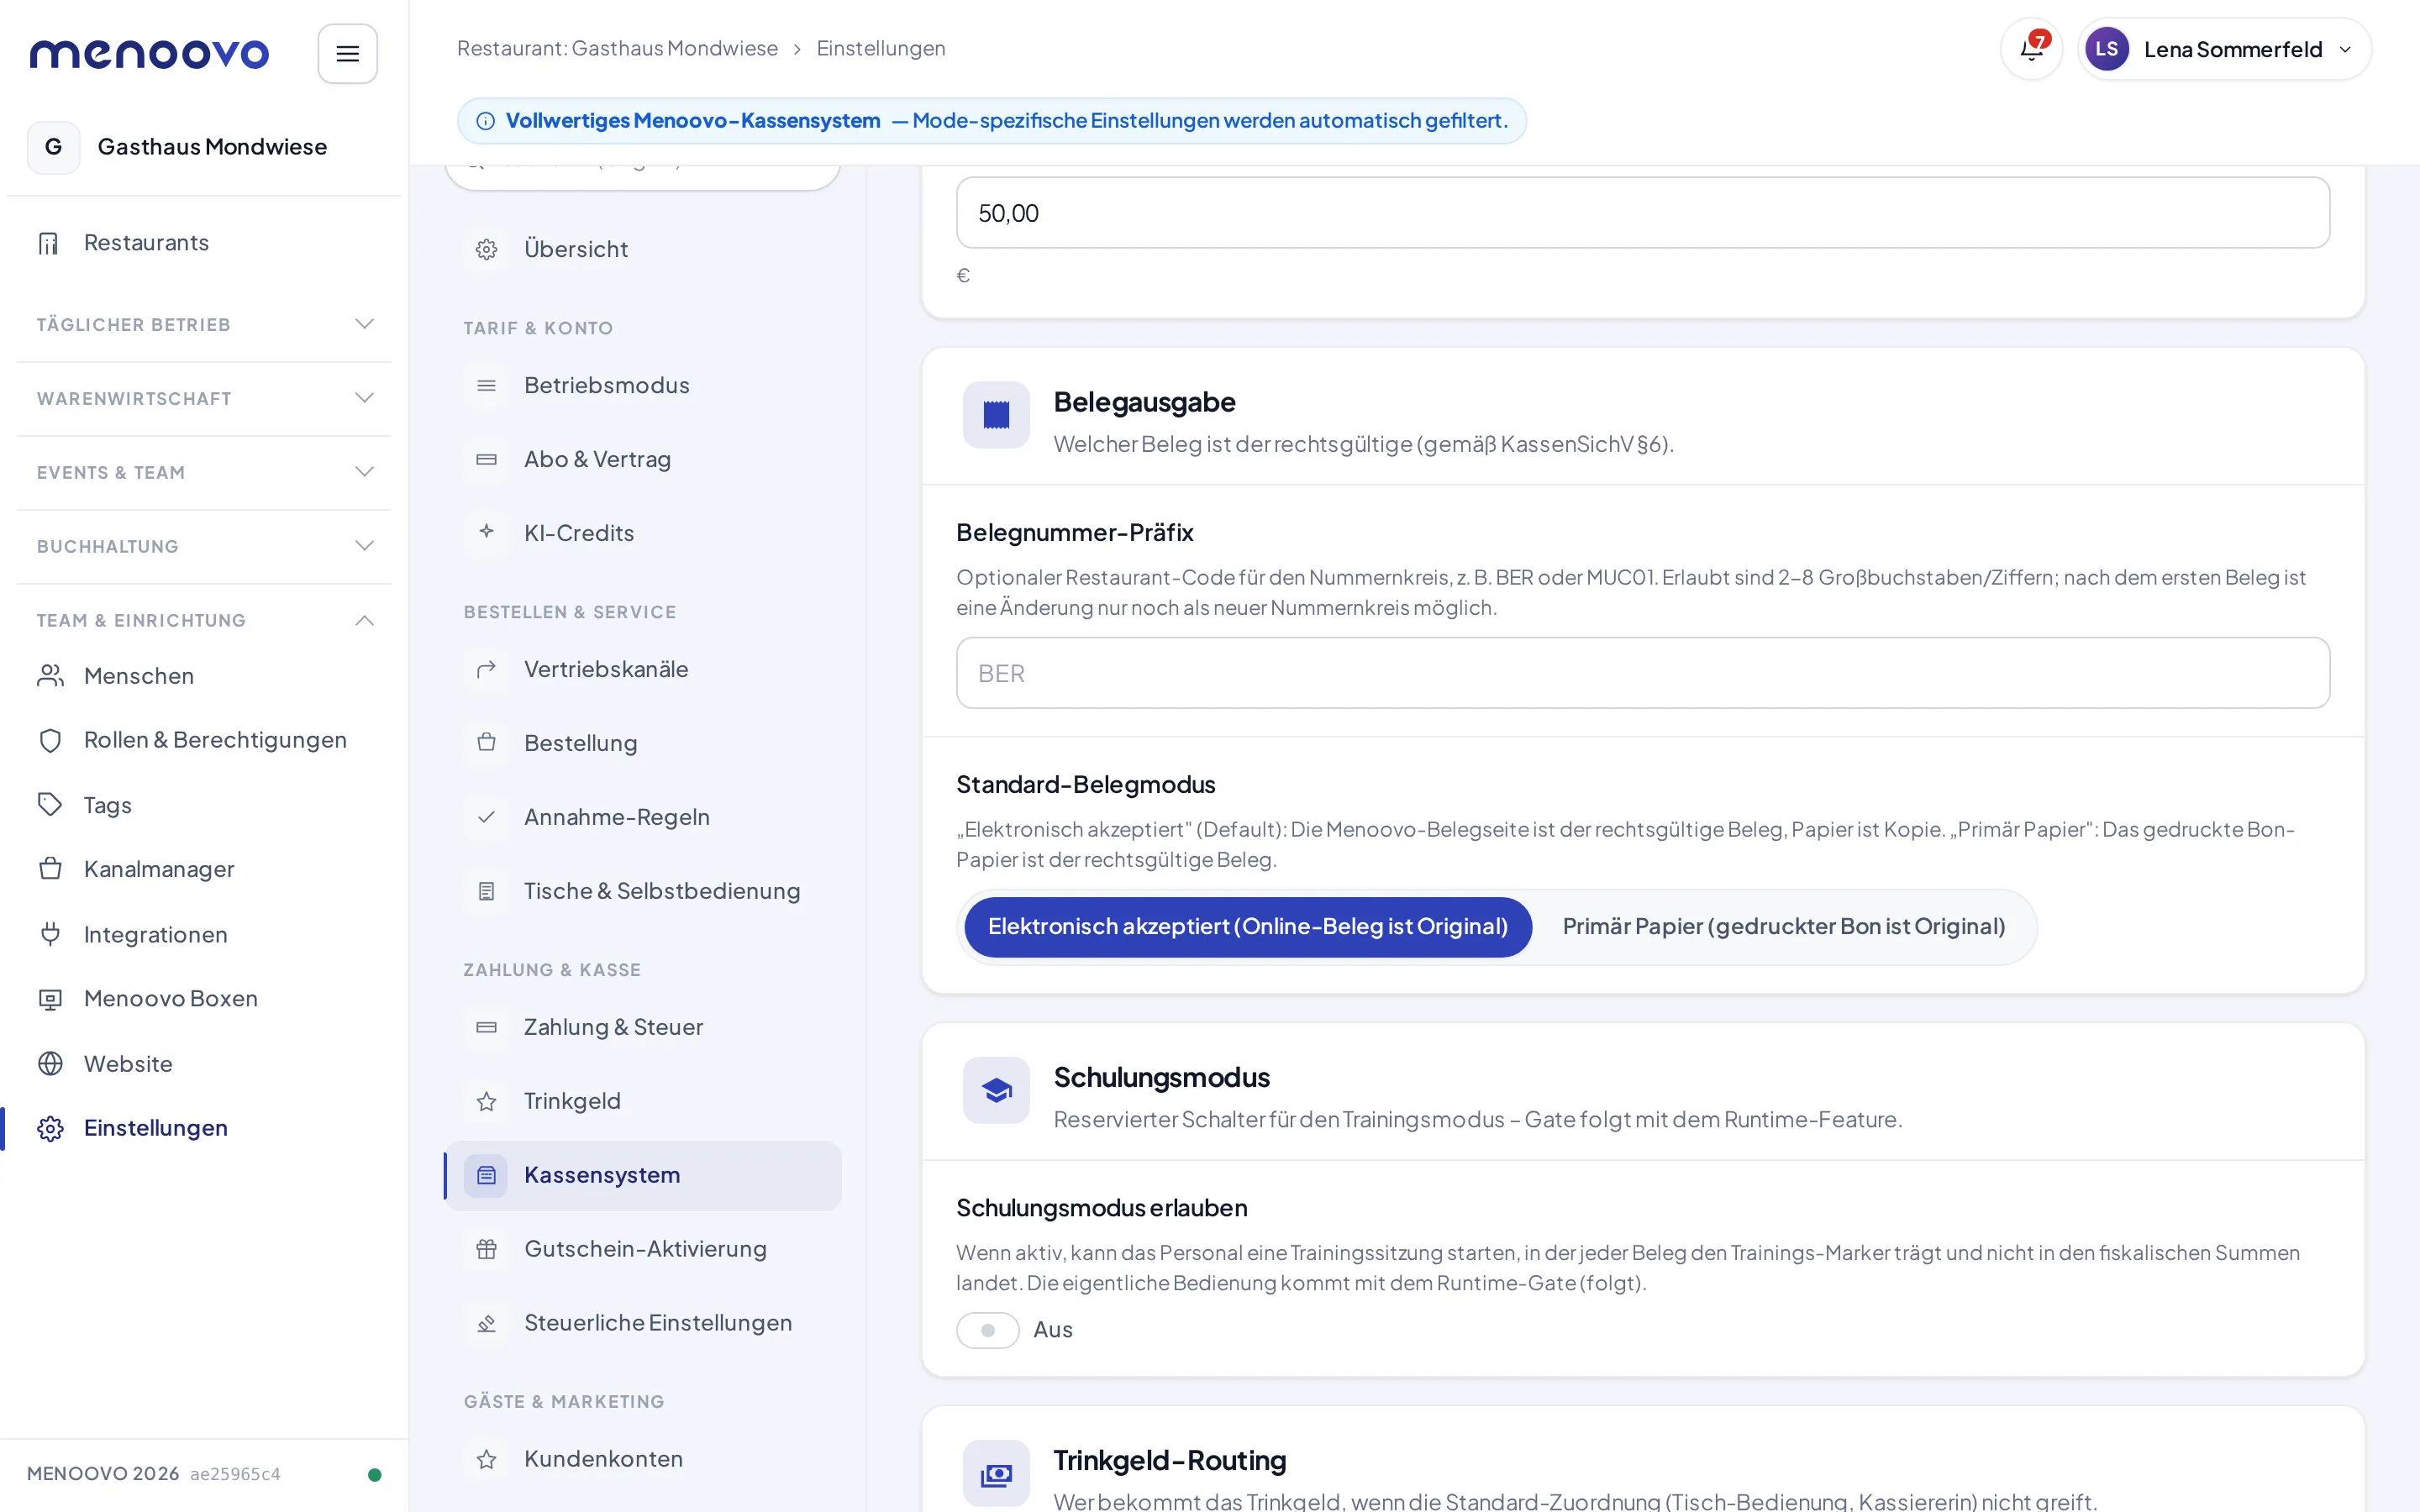The height and width of the screenshot is (1512, 2420).
Task: Open the notifications bell with badge 7
Action: coord(2031,49)
